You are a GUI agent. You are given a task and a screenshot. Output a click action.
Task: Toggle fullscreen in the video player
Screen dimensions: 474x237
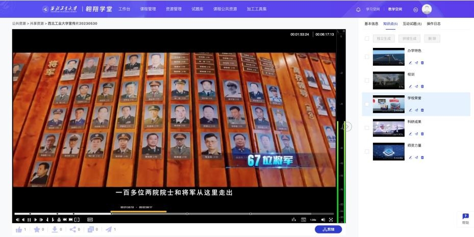point(331,220)
